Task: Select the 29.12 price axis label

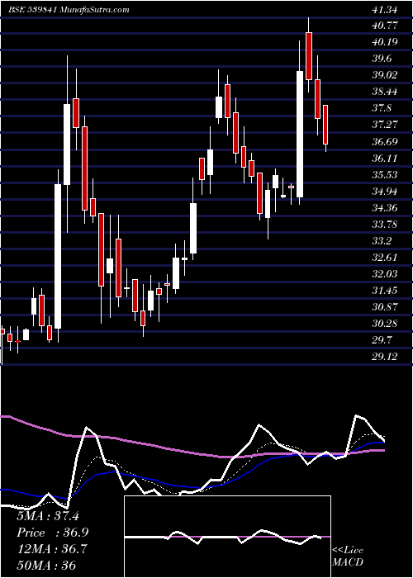Action: (x=385, y=357)
